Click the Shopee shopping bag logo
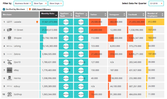The image size is (167, 99). pyautogui.click(x=9, y=38)
